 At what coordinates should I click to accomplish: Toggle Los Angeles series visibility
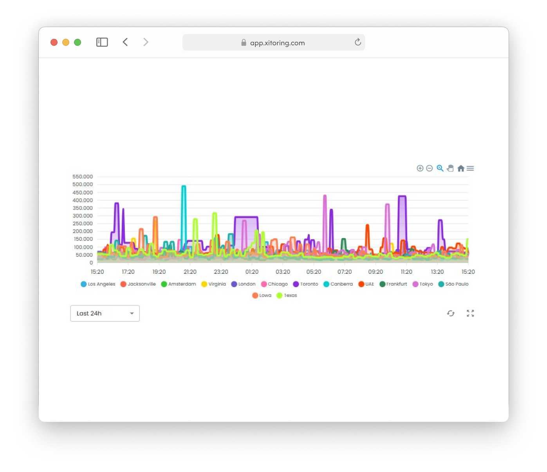tap(98, 284)
